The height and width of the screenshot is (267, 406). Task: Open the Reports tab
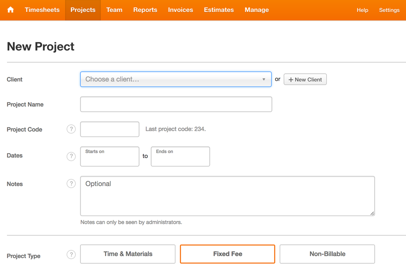click(145, 10)
